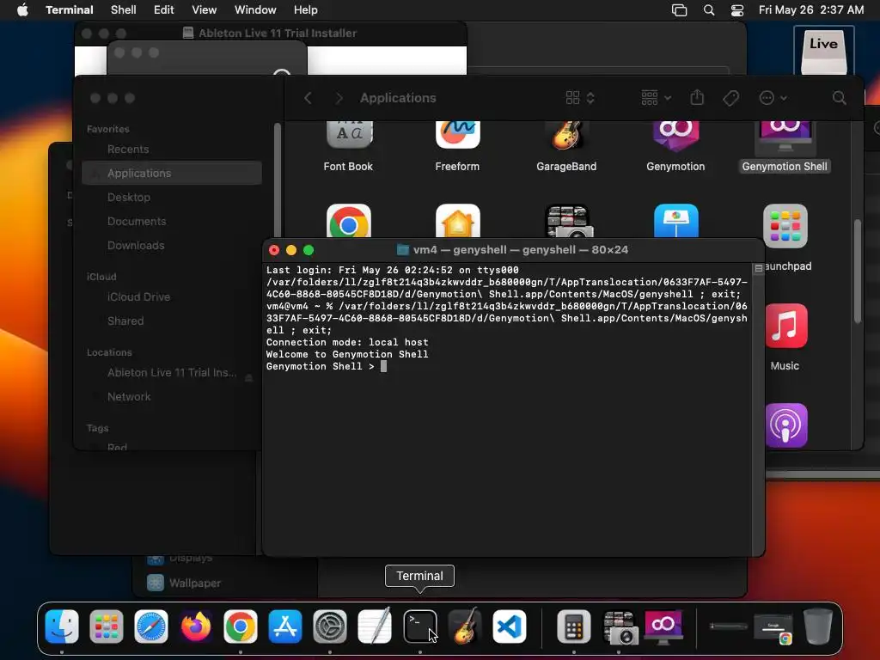Open Calculator from the Dock
The image size is (880, 660).
[573, 626]
